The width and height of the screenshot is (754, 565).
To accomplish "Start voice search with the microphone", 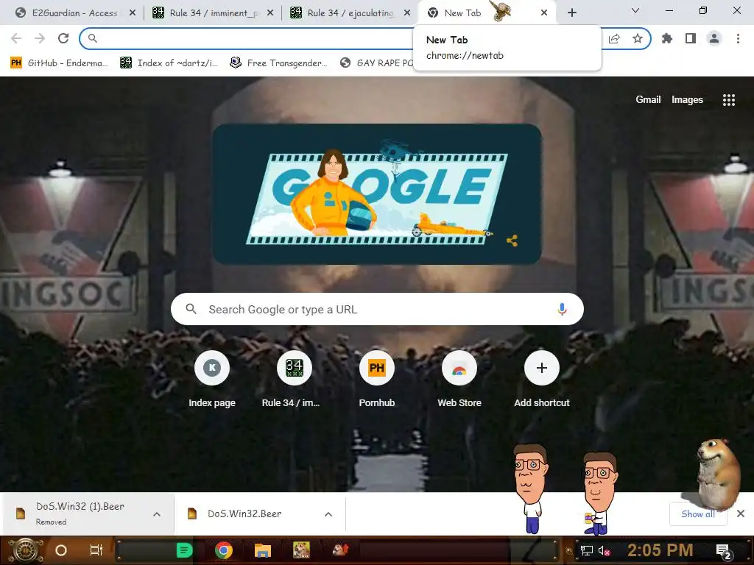I will [x=562, y=309].
